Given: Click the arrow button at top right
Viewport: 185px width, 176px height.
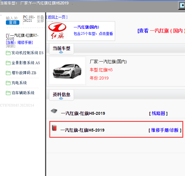Looking at the screenshot, I should 182,5.
